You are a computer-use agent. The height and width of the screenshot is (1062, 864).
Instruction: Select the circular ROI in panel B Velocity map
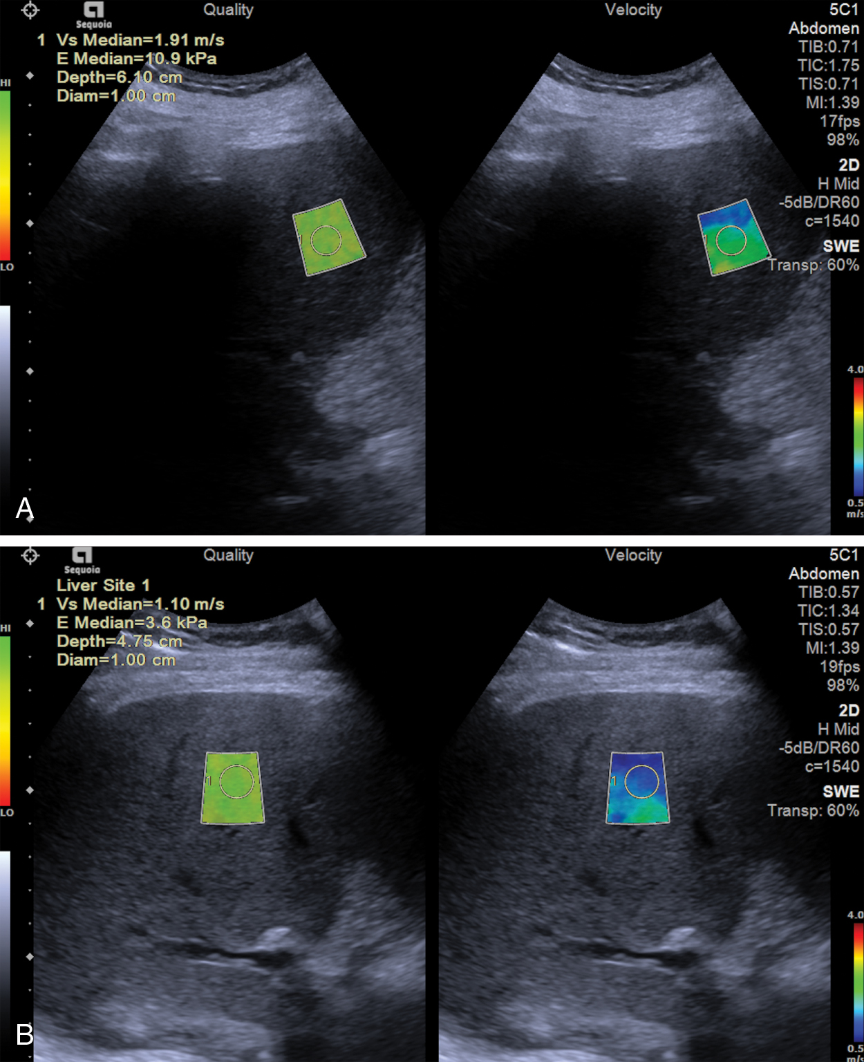click(642, 782)
